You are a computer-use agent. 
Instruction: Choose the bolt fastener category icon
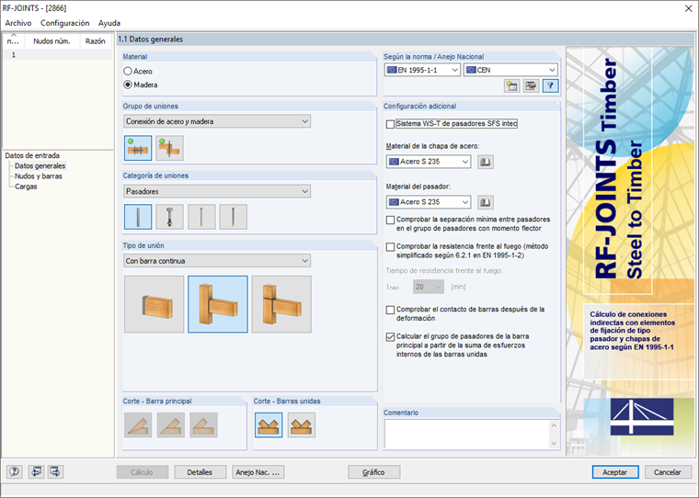[x=169, y=217]
